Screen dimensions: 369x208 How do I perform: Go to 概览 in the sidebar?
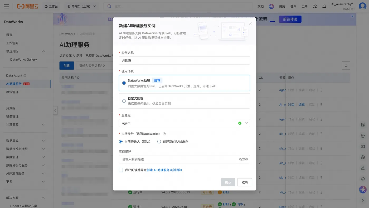click(x=9, y=35)
